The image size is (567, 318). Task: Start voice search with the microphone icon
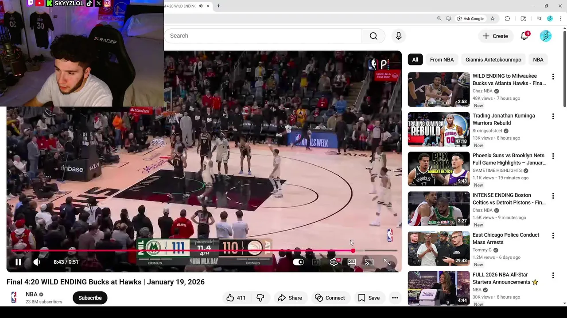(399, 36)
